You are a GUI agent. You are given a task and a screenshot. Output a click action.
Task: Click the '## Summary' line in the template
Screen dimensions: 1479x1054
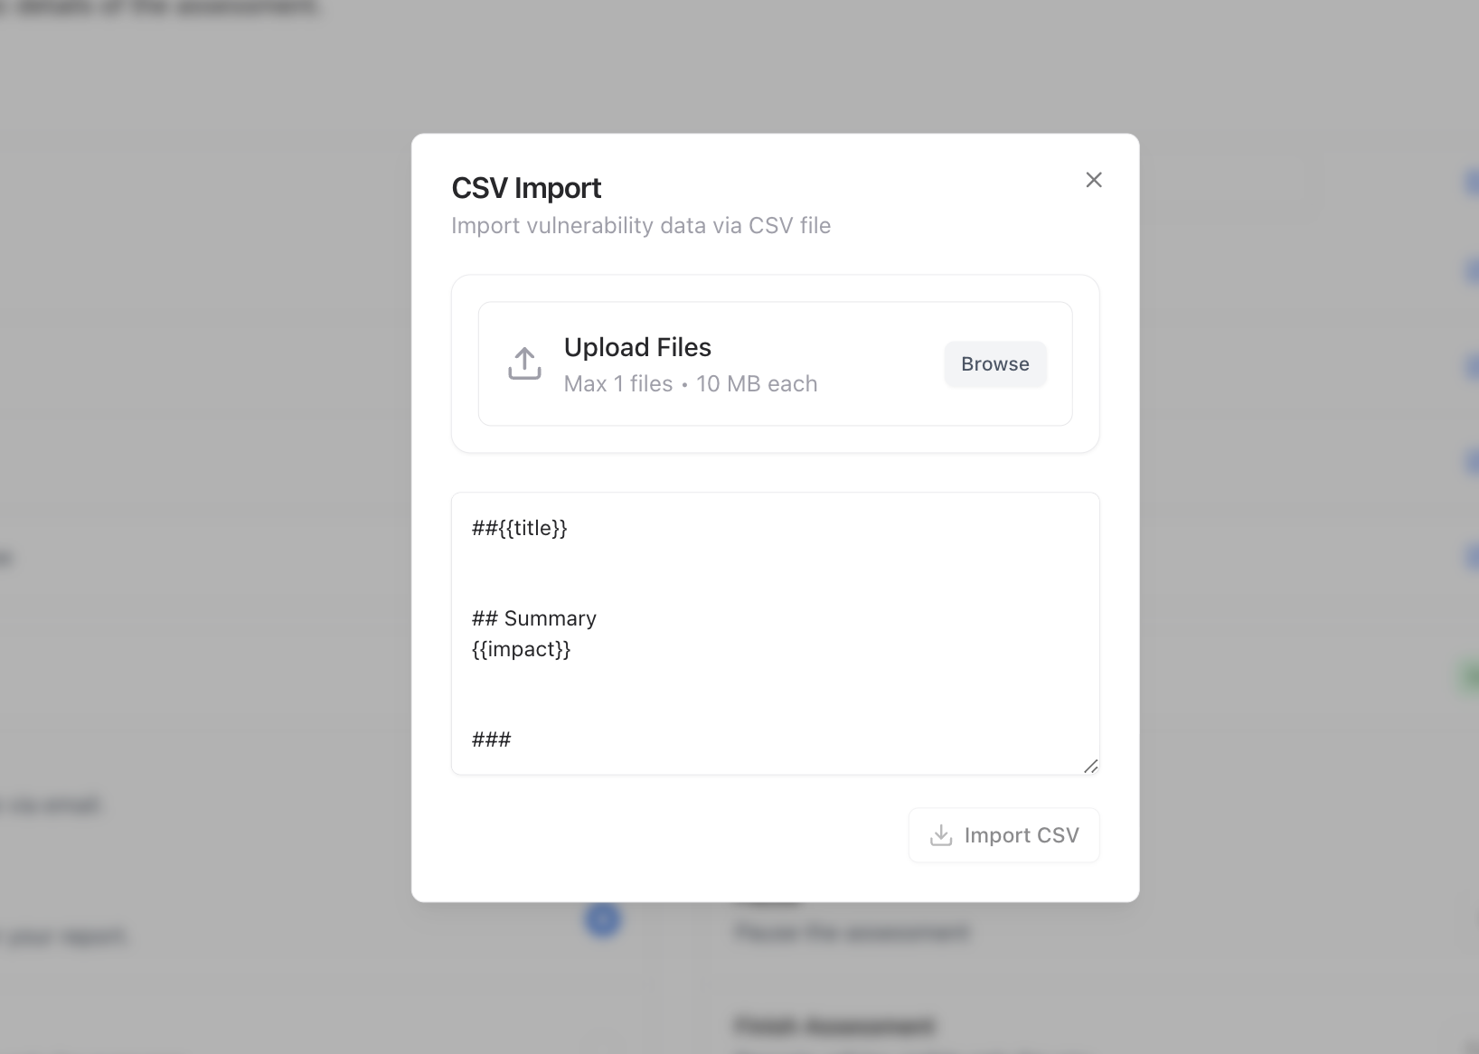(533, 618)
